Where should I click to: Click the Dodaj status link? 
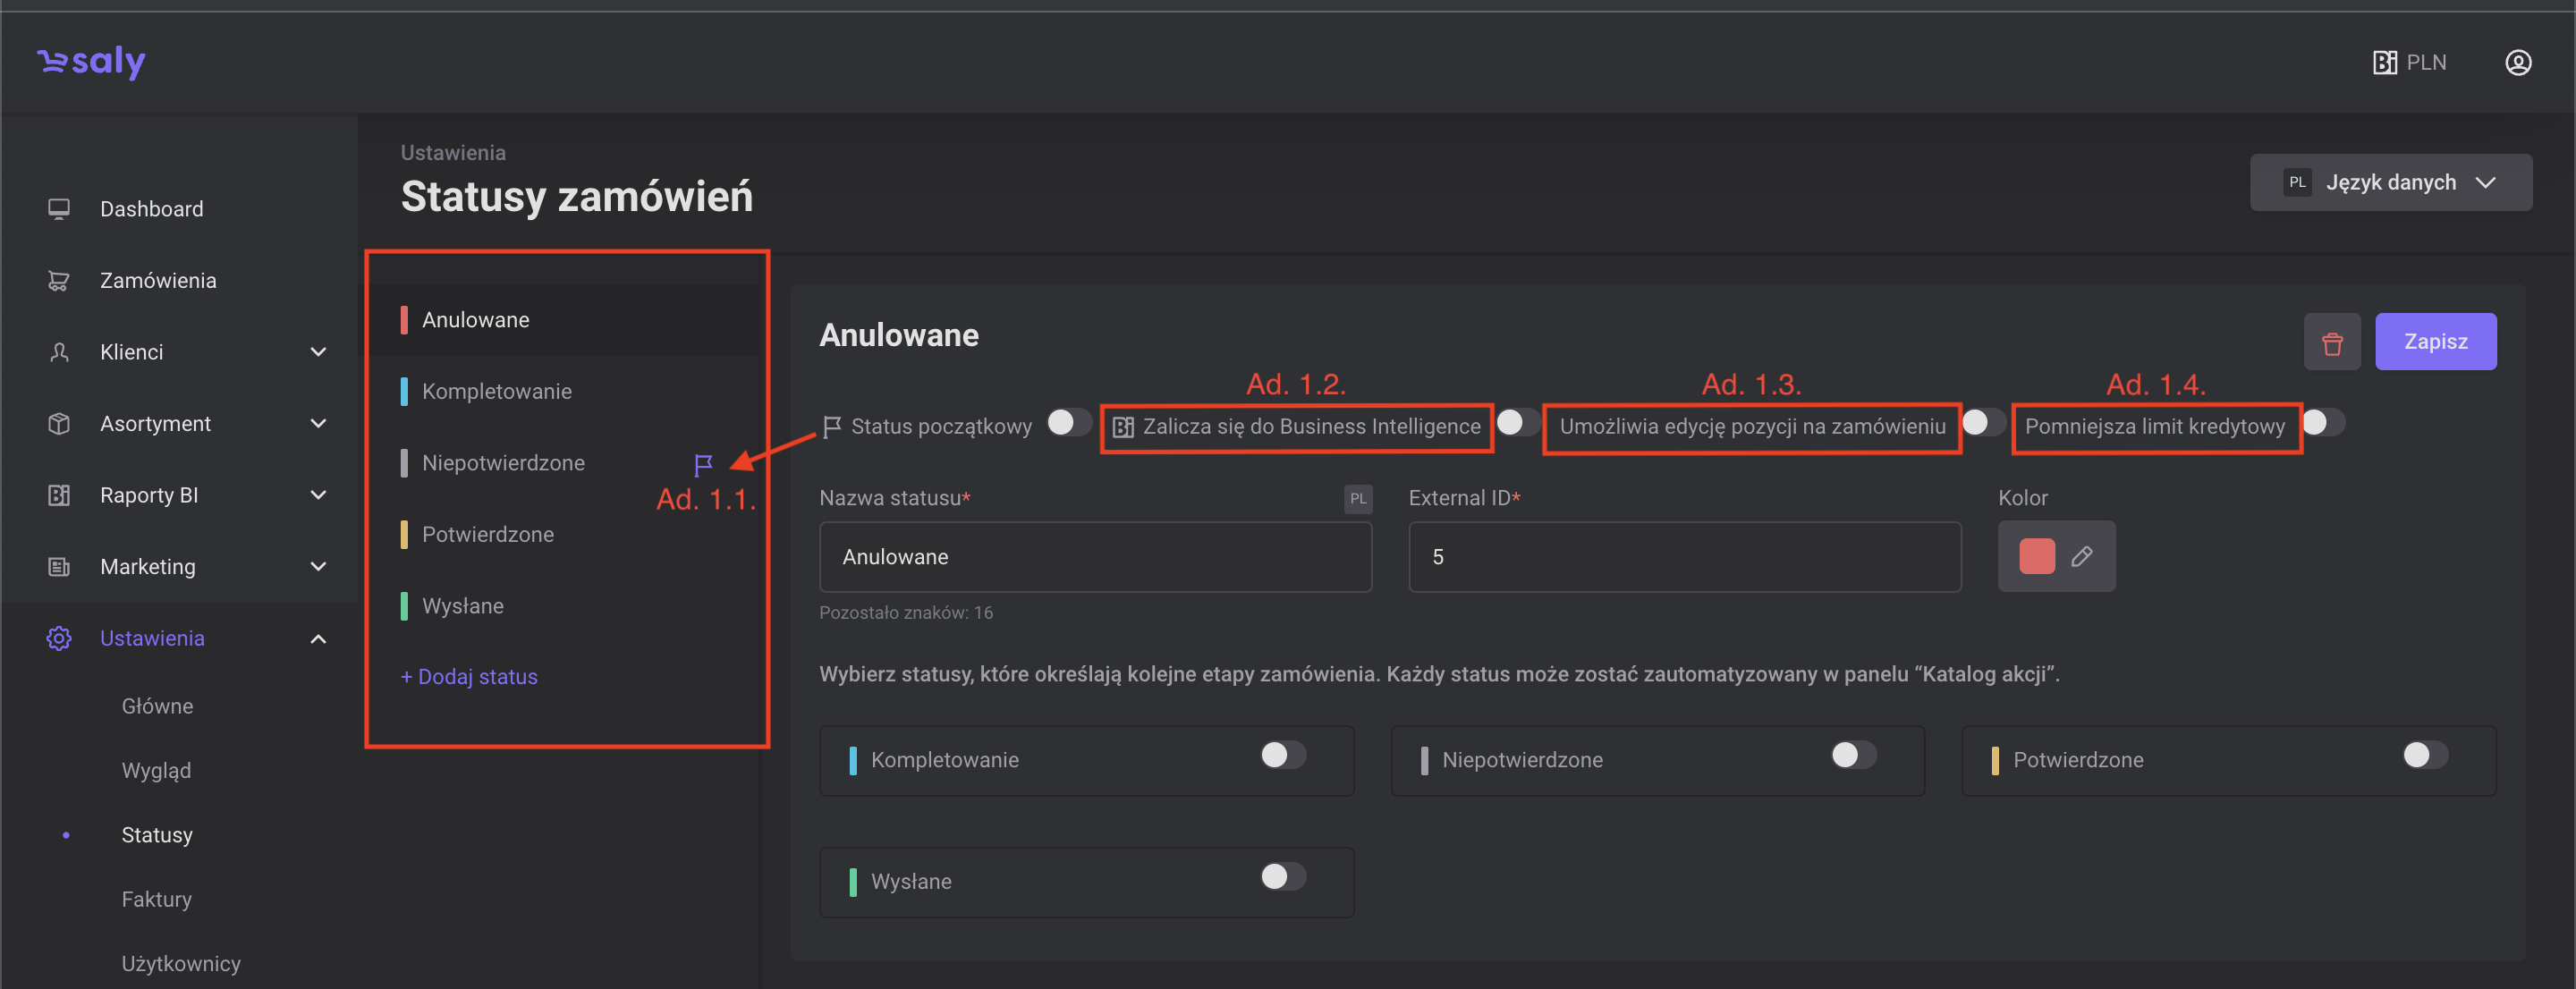469,677
